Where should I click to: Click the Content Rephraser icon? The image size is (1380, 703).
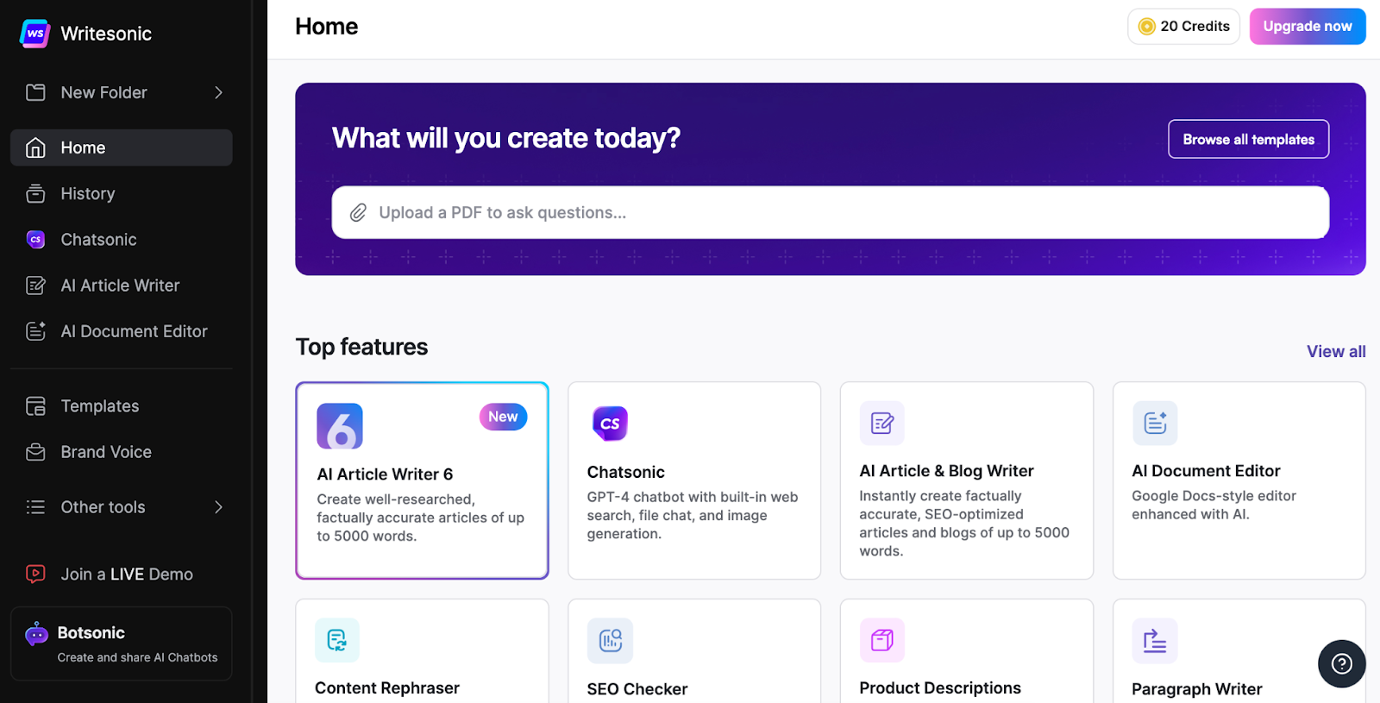[x=337, y=640]
